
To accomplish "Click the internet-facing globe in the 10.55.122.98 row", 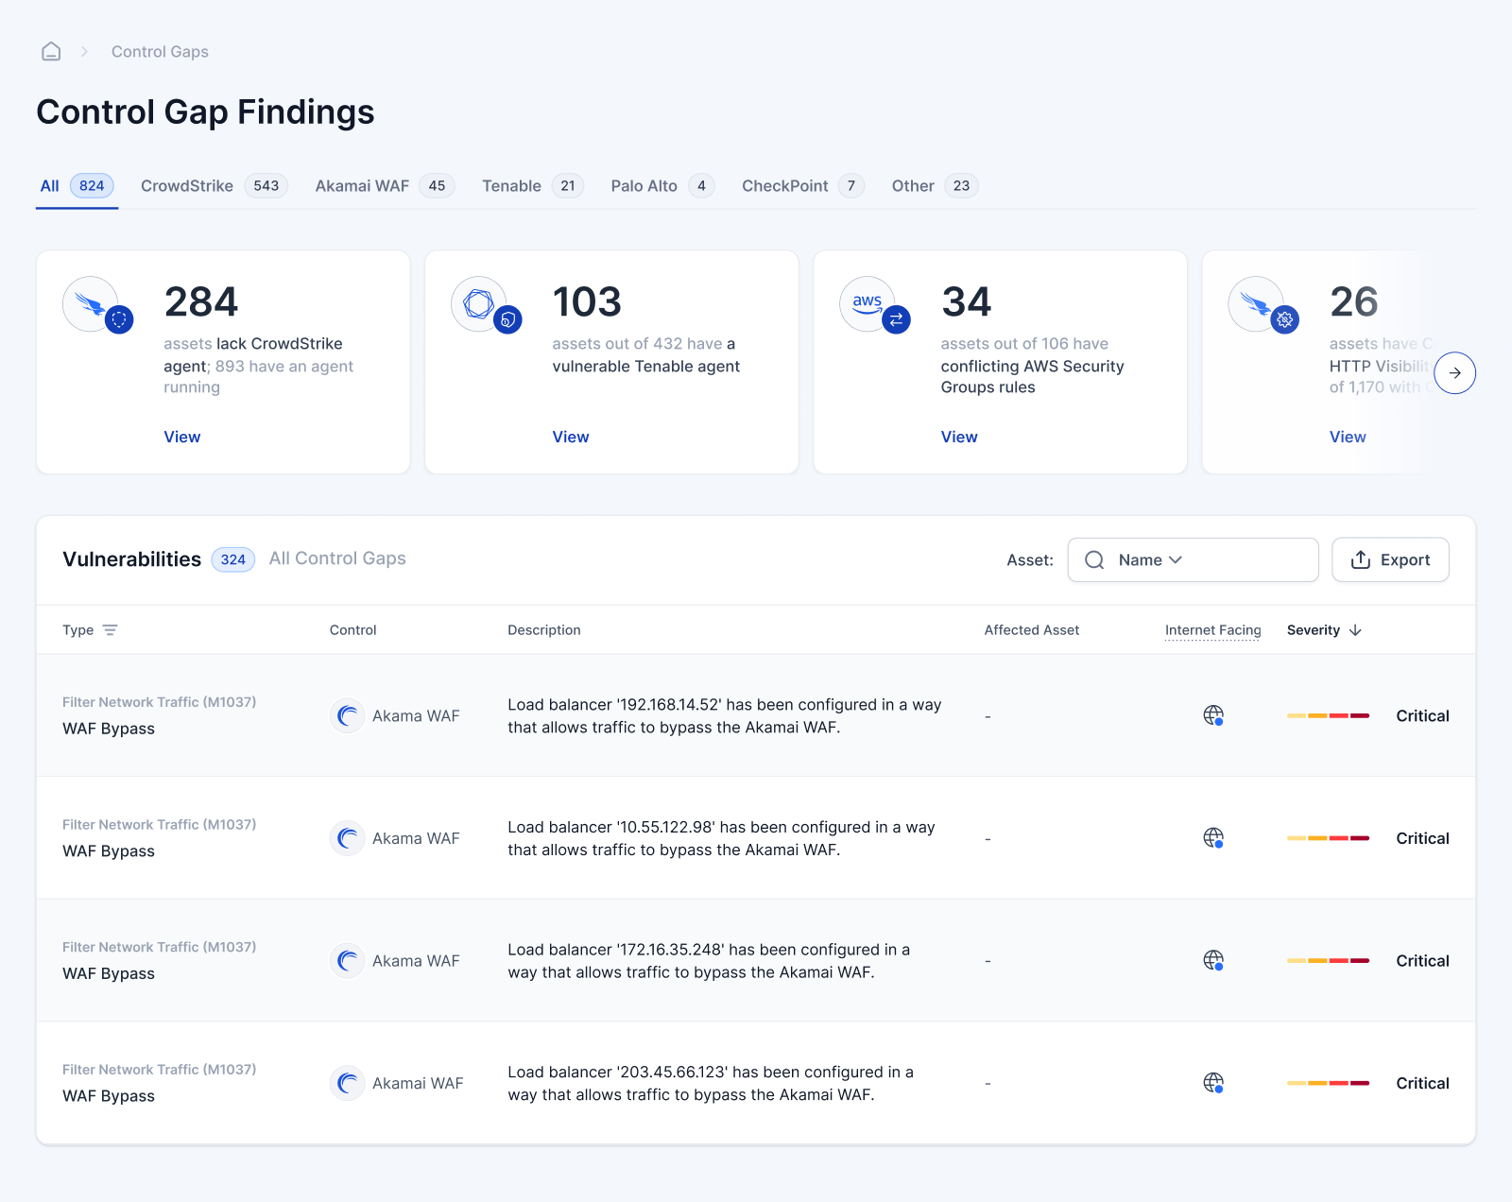I will (1213, 837).
